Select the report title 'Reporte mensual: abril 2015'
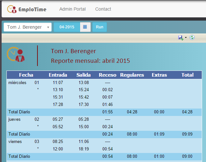The image size is (206, 162). click(x=90, y=61)
